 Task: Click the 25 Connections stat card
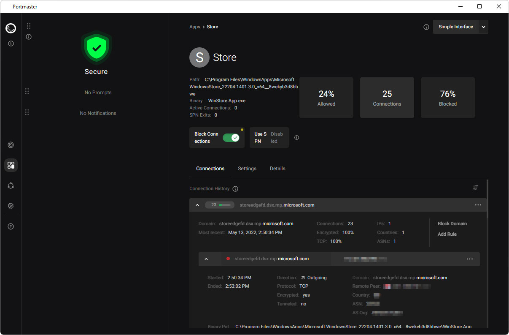pos(387,98)
